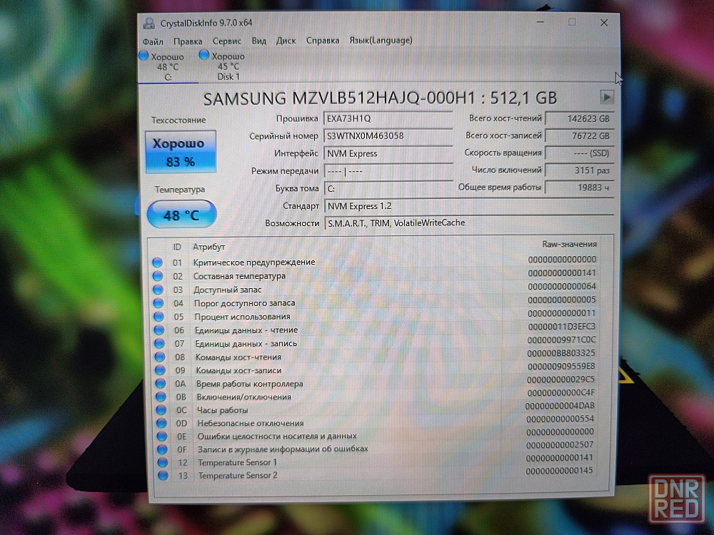Select the Часы работы attribute text

[x=222, y=410]
